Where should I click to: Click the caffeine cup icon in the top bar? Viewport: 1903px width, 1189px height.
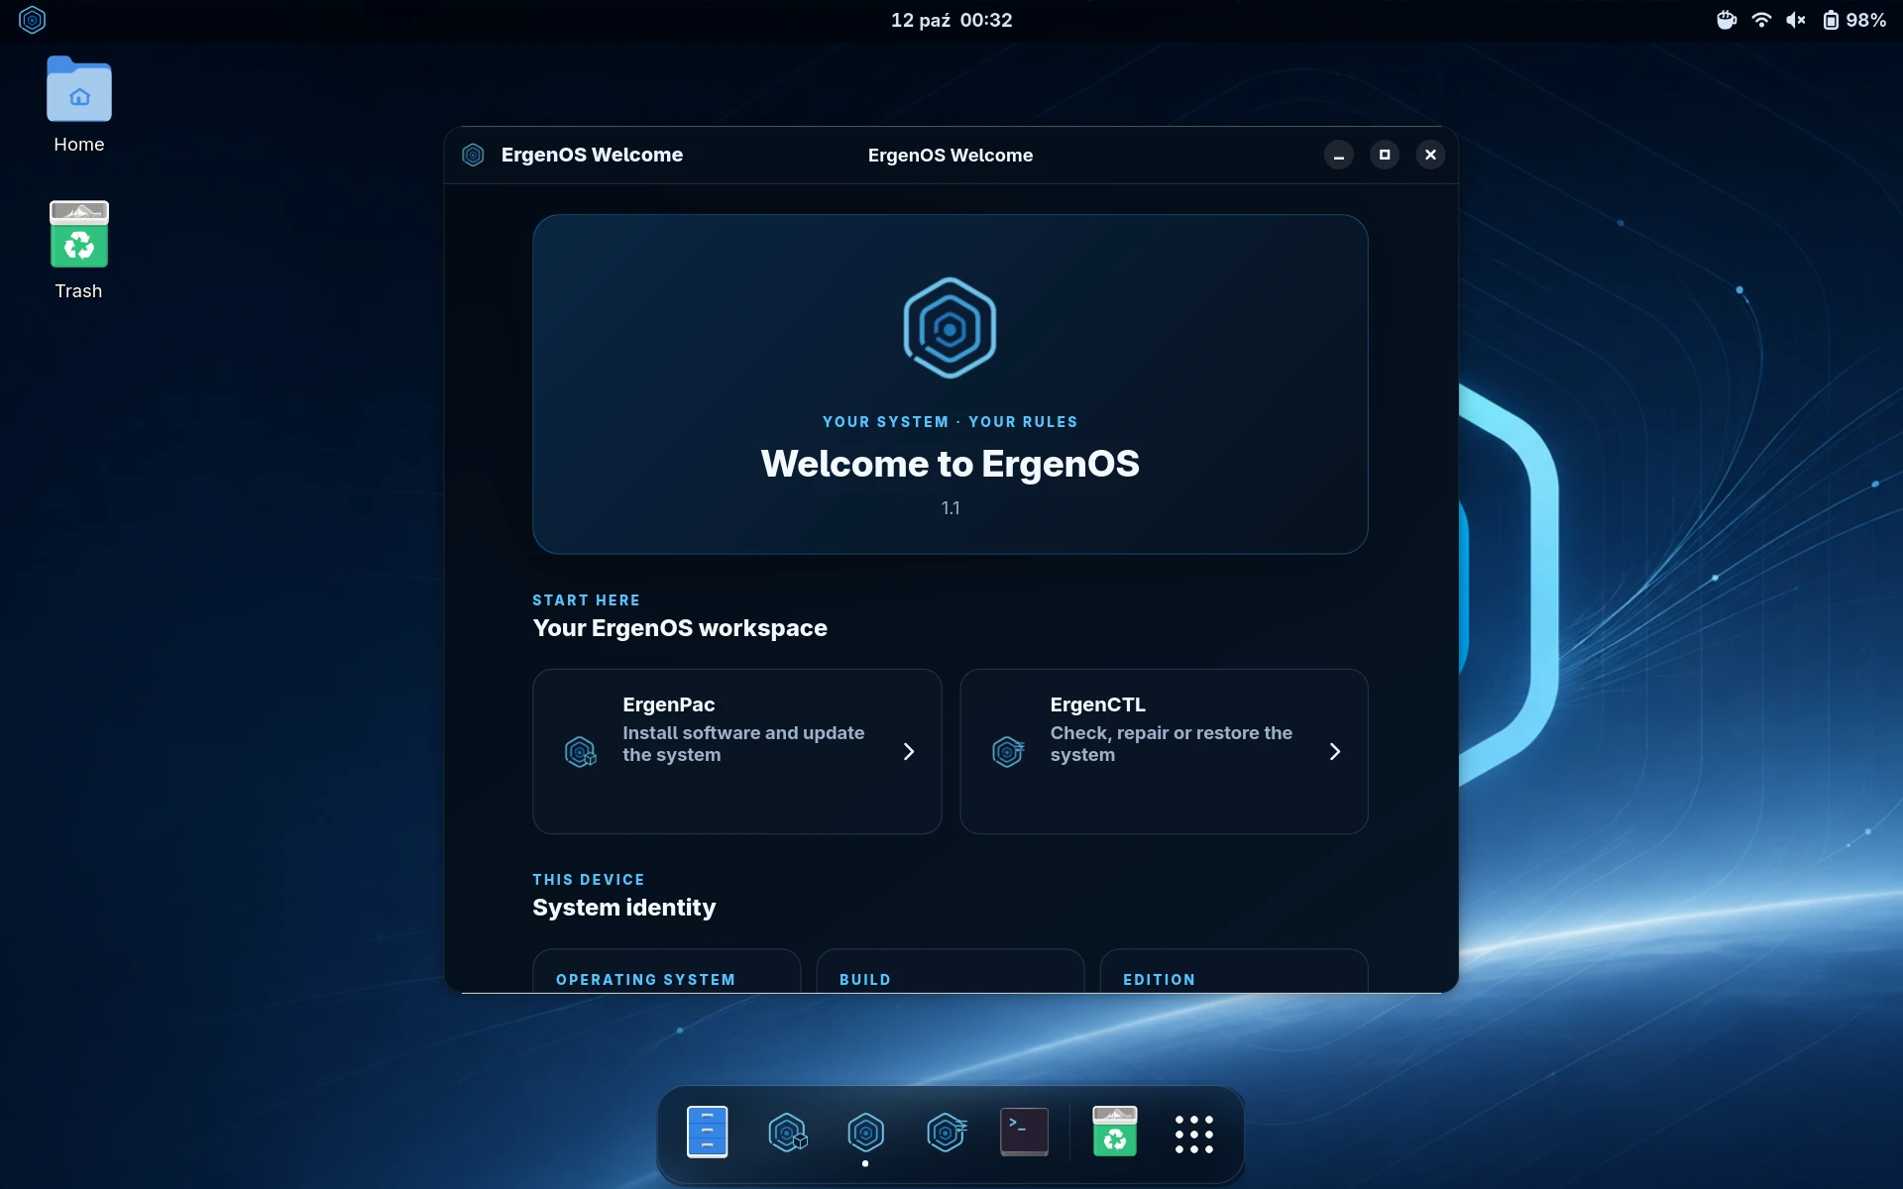[1727, 20]
